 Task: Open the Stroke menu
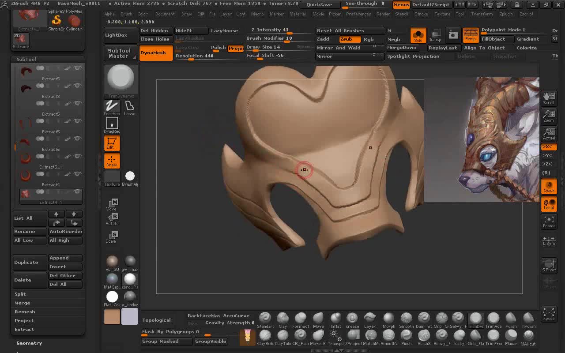pyautogui.click(x=421, y=14)
